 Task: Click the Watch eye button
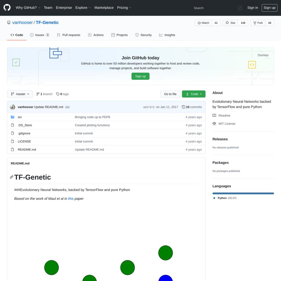coord(203,23)
